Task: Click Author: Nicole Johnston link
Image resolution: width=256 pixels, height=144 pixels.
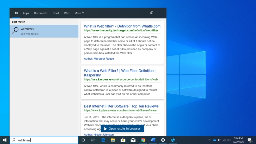Action: tap(99, 135)
